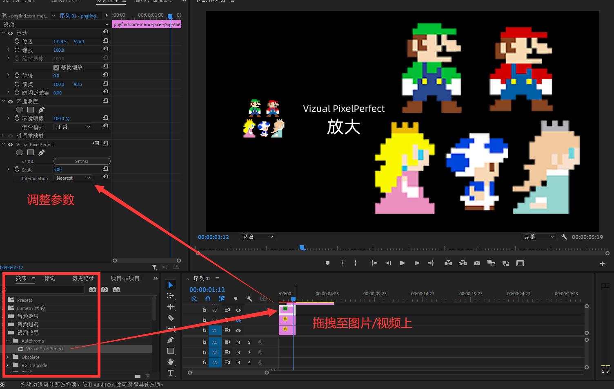Open Program monitor wrench settings

coord(564,237)
